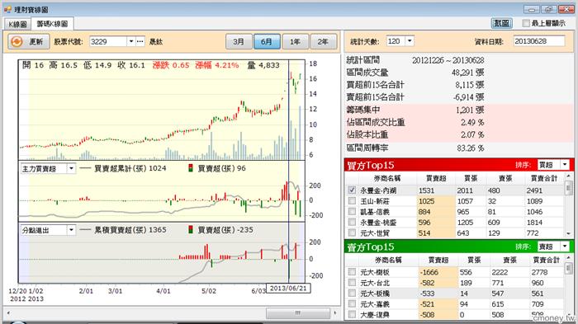Tick the 元大-台北 seller checkbox

click(x=352, y=283)
